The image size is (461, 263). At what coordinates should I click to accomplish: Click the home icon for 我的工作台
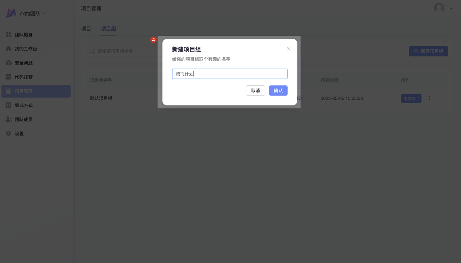tap(8, 49)
